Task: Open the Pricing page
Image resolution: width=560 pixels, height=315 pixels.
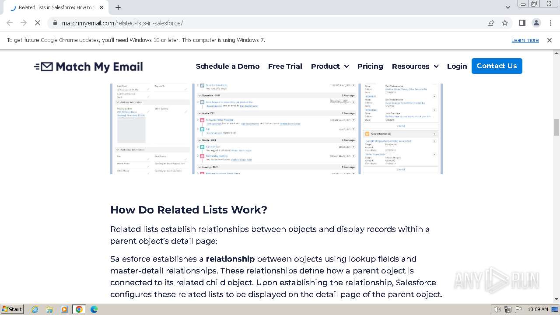Action: pos(370,66)
